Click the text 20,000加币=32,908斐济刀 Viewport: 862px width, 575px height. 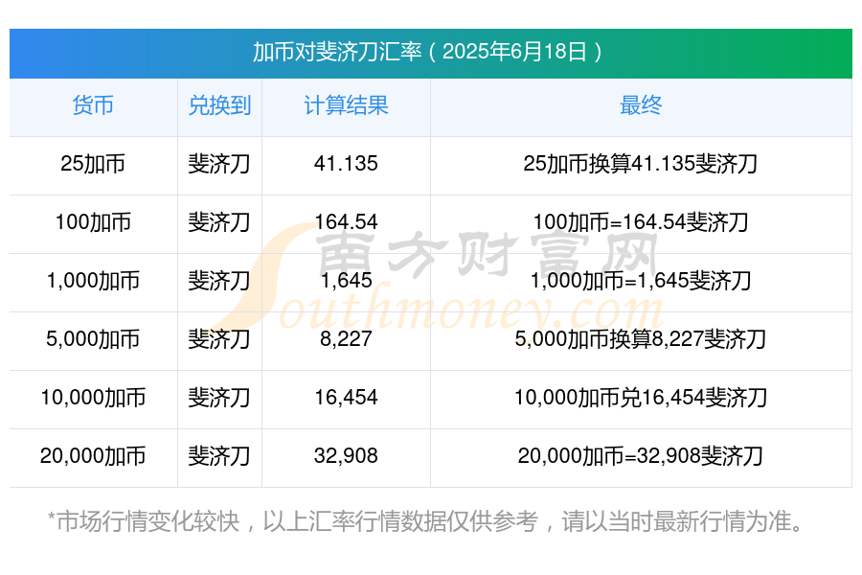(x=641, y=456)
